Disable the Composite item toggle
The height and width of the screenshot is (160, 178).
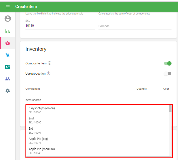tap(168, 63)
